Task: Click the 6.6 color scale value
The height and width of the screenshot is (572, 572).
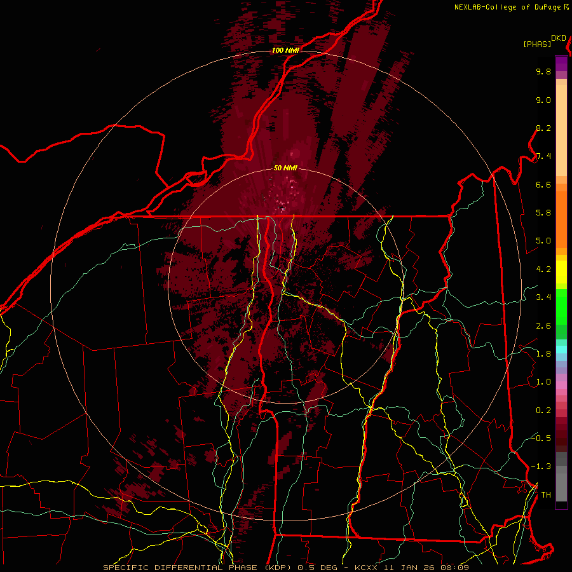Action: 543,184
